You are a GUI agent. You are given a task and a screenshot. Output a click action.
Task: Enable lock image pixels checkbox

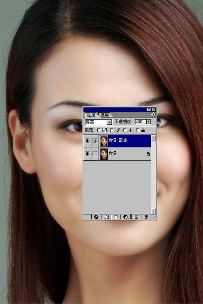coord(112,130)
